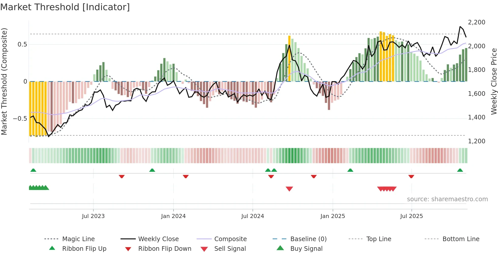
Task: Click the ribbon flip up marker after Jan 2025
Action: point(350,170)
